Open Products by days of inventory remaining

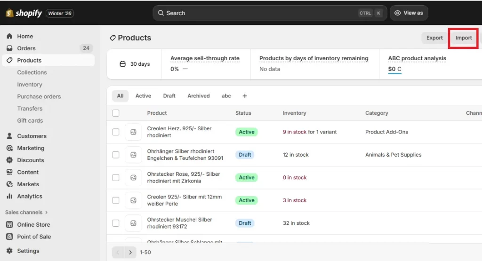click(x=313, y=58)
